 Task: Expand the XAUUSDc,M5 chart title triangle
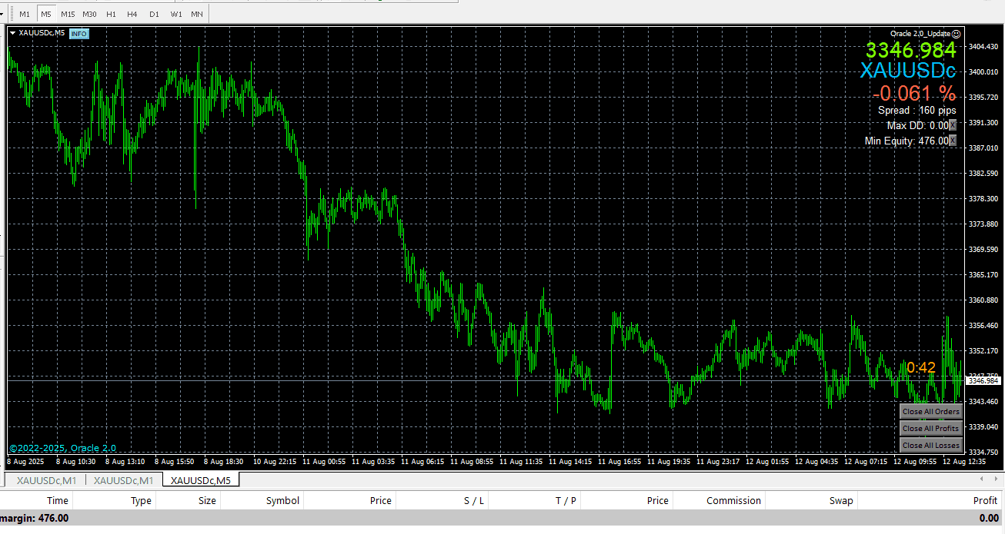(12, 33)
